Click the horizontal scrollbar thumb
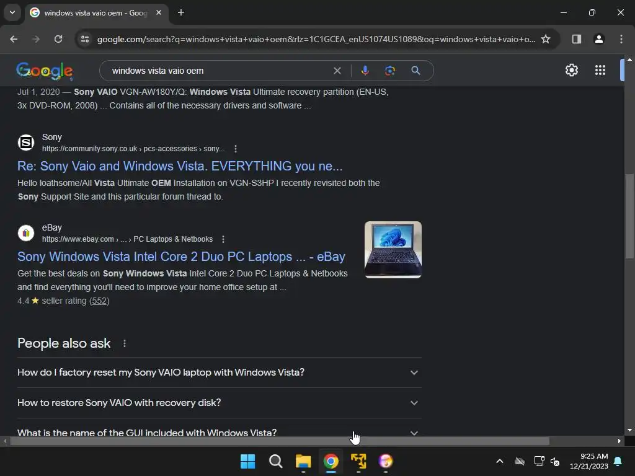 pos(280,441)
